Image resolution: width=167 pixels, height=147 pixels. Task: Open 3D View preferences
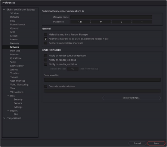click(x=14, y=13)
